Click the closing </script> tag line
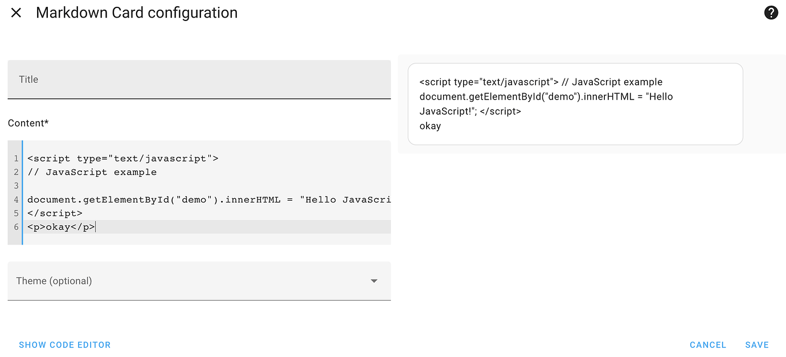The width and height of the screenshot is (786, 357). coord(55,213)
